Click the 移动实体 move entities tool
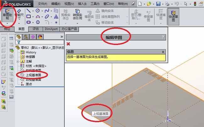 [105, 23]
